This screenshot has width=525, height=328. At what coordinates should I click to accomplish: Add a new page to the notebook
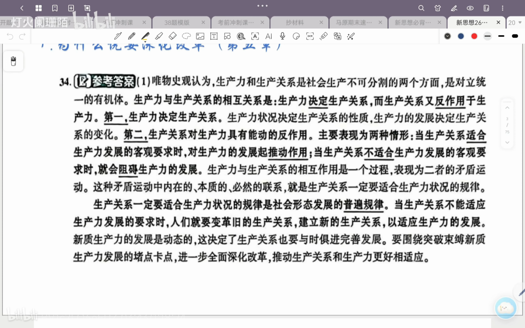(71, 8)
